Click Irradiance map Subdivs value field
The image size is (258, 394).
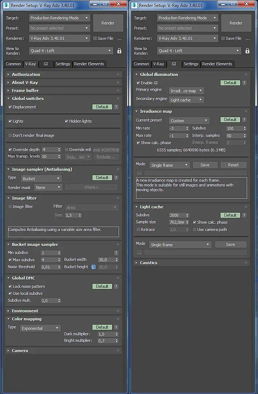[x=234, y=128]
